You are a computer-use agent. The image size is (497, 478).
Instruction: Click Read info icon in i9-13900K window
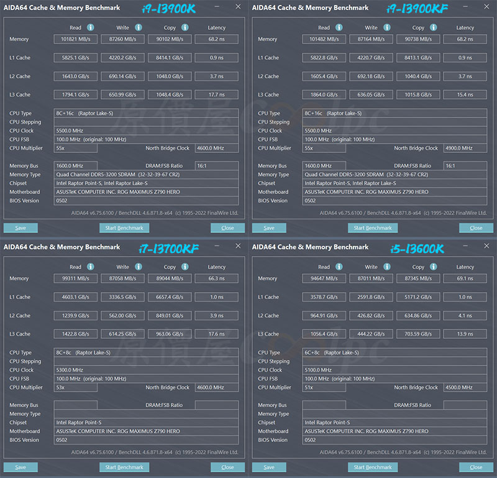point(91,27)
